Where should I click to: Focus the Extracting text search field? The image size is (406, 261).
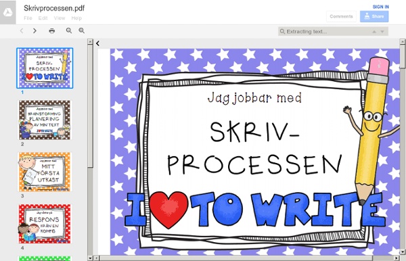click(x=333, y=31)
